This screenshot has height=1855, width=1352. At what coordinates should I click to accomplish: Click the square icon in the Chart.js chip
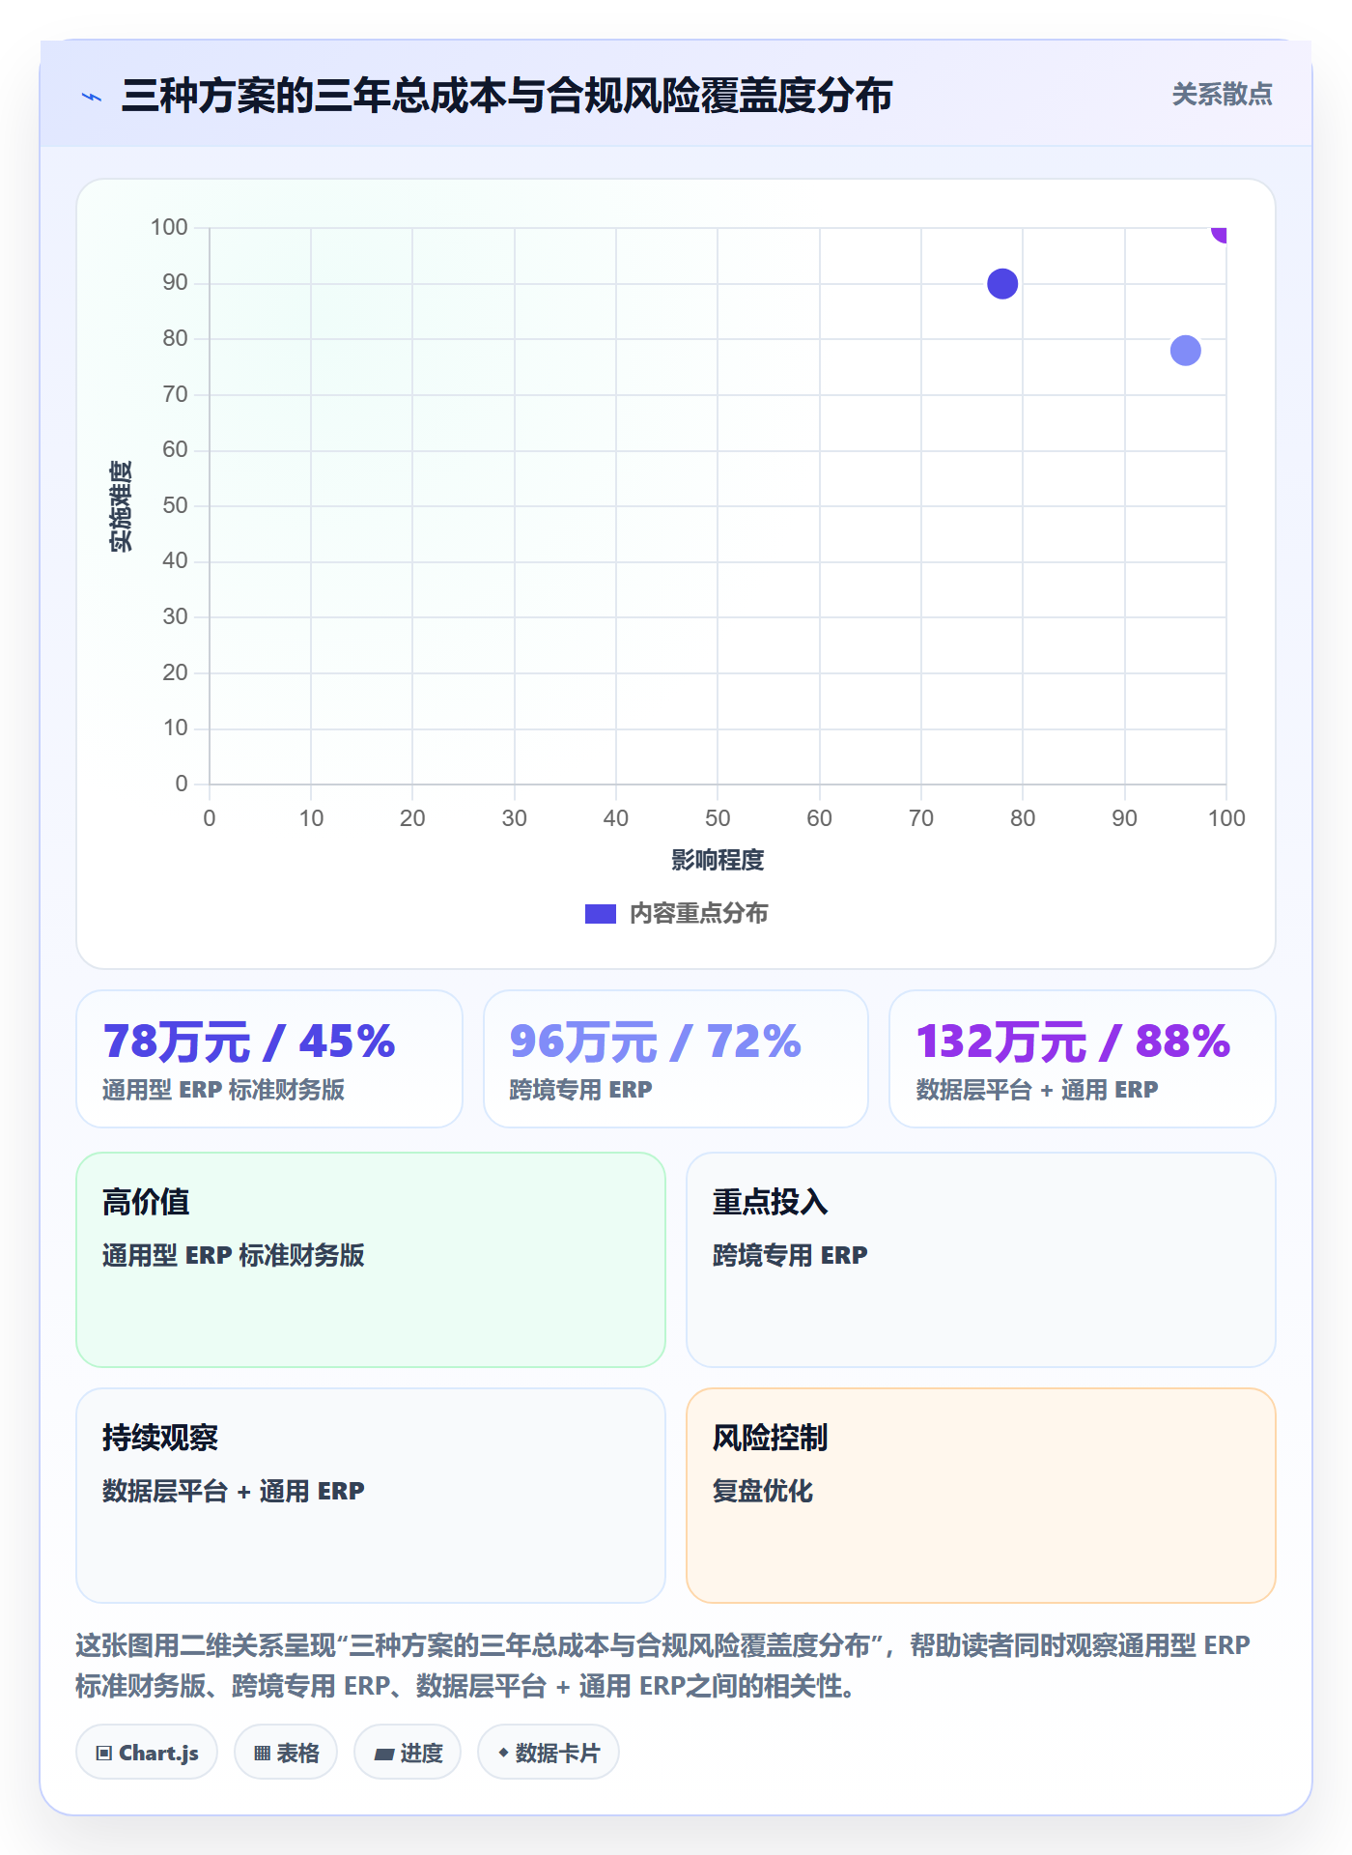point(104,1754)
